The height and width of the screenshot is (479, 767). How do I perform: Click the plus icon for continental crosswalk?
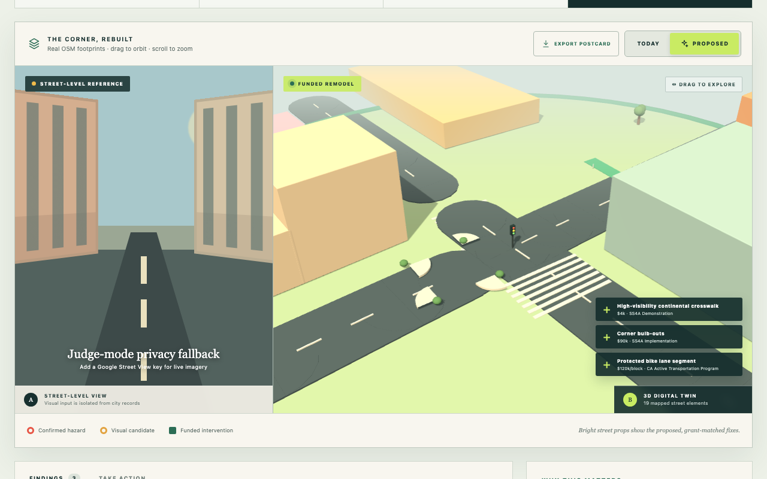606,310
